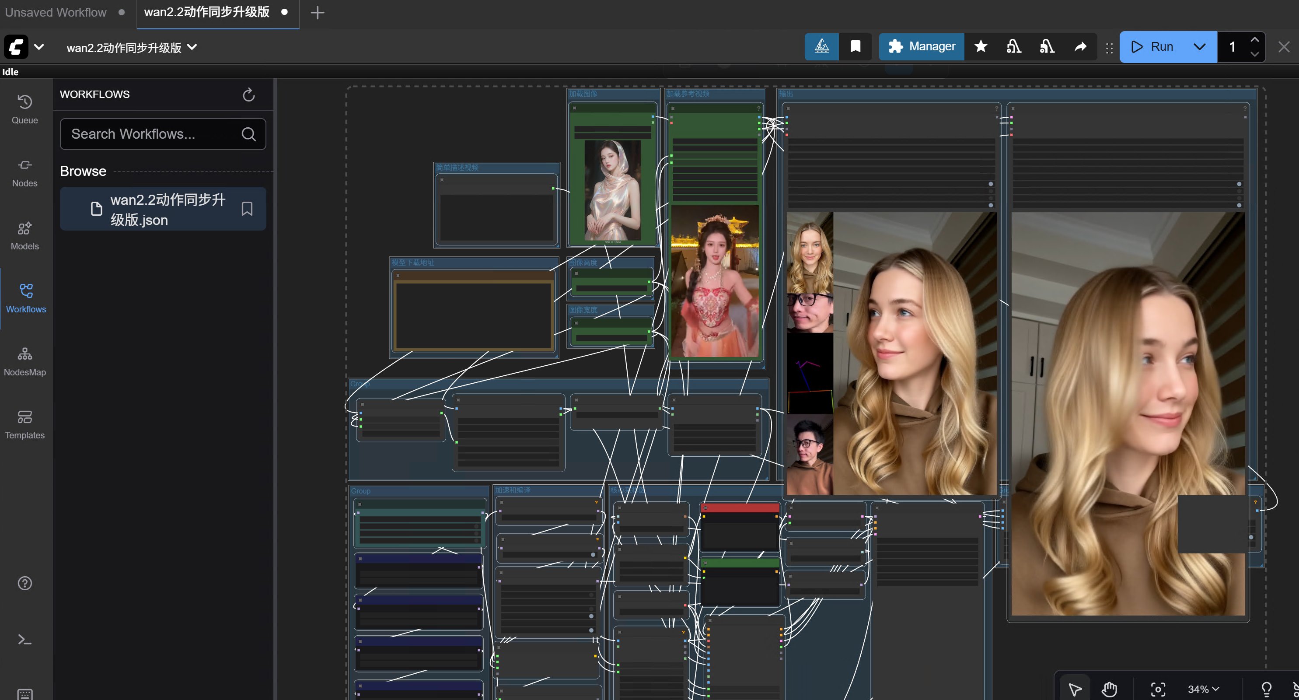
Task: Expand the Run button options dropdown
Action: coord(1199,47)
